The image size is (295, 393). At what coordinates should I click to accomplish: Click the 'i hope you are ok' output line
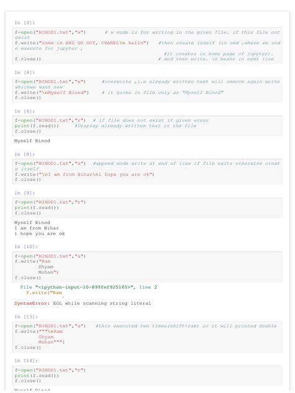[x=40, y=234]
